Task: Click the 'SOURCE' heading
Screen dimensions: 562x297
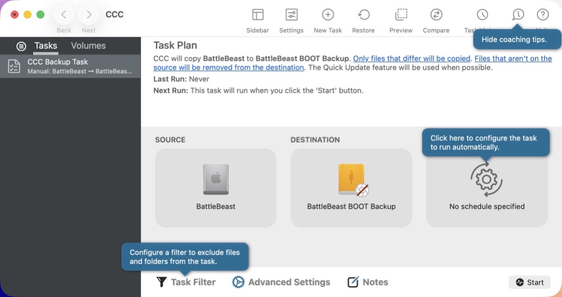Action: click(170, 140)
